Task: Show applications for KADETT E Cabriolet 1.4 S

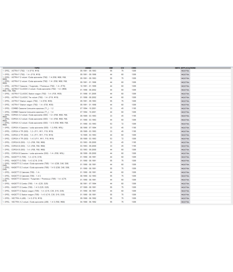Action: [x=185, y=176]
